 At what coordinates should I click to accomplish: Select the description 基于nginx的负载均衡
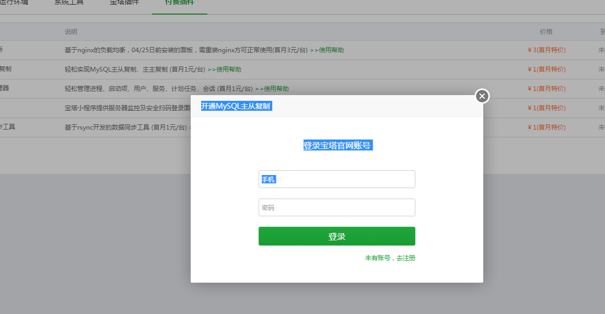pos(186,50)
